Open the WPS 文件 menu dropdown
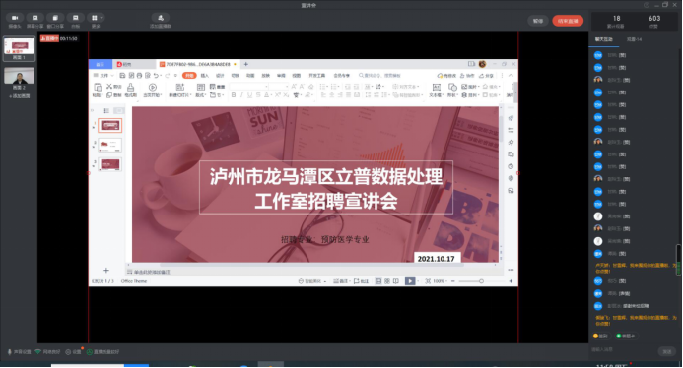The height and width of the screenshot is (368, 683). tap(103, 75)
